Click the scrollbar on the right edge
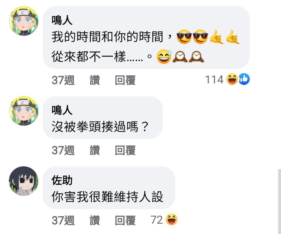Viewport: 281px width, 234px height. (x=280, y=201)
